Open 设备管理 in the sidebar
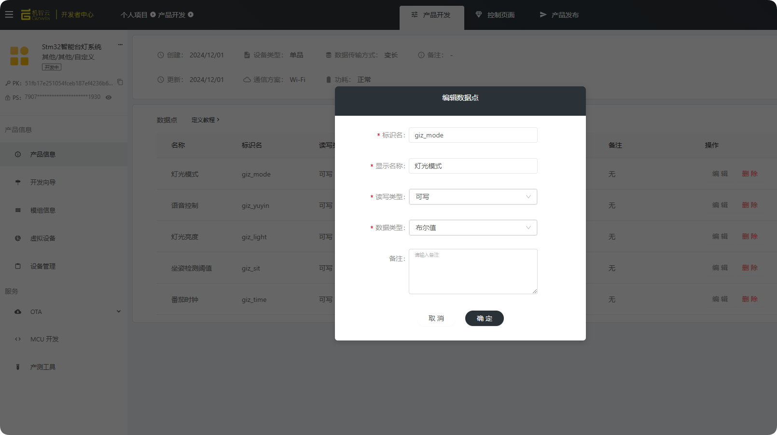Image resolution: width=777 pixels, height=435 pixels. (x=43, y=266)
